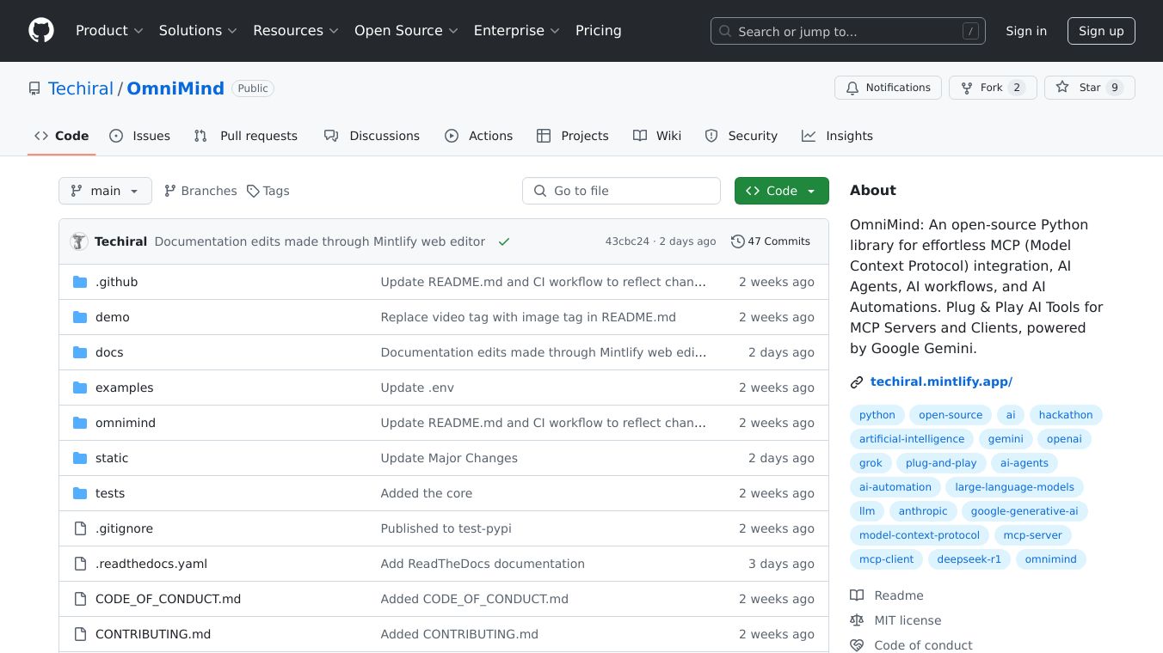Open the commit history clock icon
Viewport: 1163px width, 653px height.
(737, 241)
